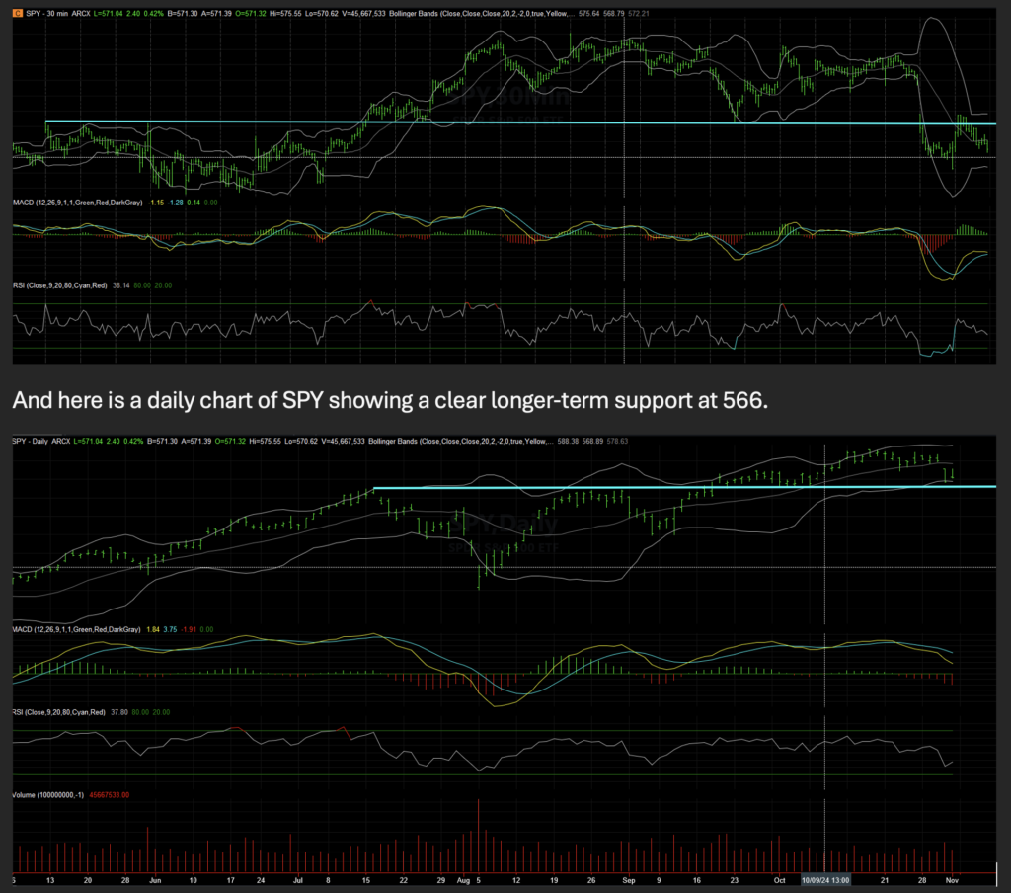Screen dimensions: 1011x893
Task: Click the MACD label showing 1.84 3.75
Action: 77,629
